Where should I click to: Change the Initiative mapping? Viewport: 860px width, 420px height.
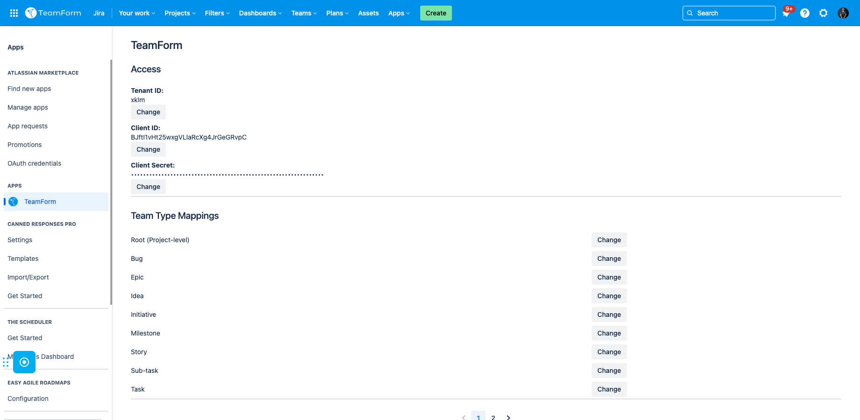(609, 315)
